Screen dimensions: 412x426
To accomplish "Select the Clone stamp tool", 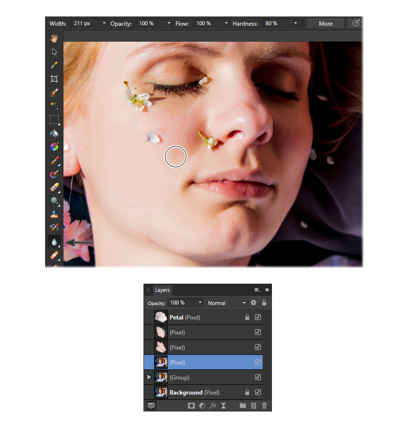I will click(54, 214).
